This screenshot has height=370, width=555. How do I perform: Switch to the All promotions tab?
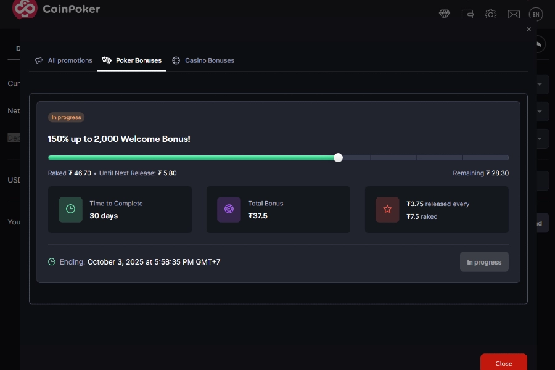(64, 60)
